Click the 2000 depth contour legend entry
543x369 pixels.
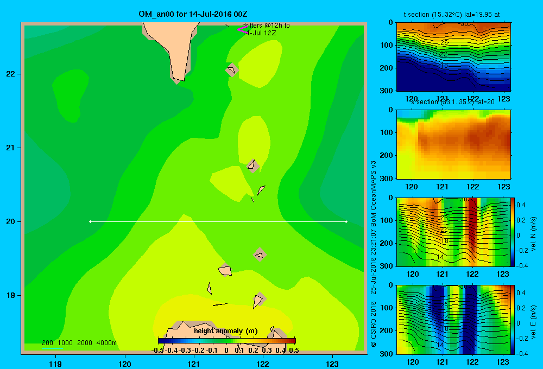point(85,343)
